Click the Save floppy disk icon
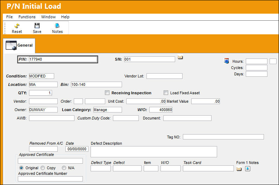 click(x=37, y=26)
